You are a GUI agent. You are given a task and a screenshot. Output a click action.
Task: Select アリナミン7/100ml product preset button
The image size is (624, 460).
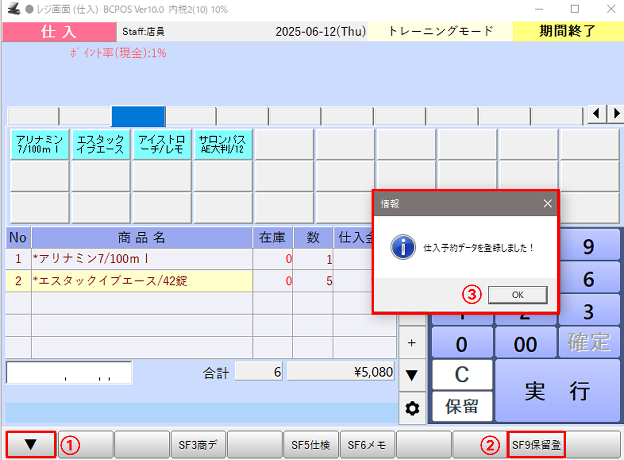point(40,144)
